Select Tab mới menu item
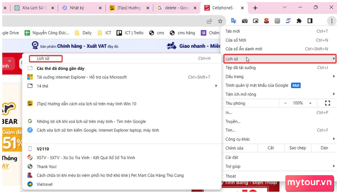The height and width of the screenshot is (195, 337). click(x=279, y=31)
